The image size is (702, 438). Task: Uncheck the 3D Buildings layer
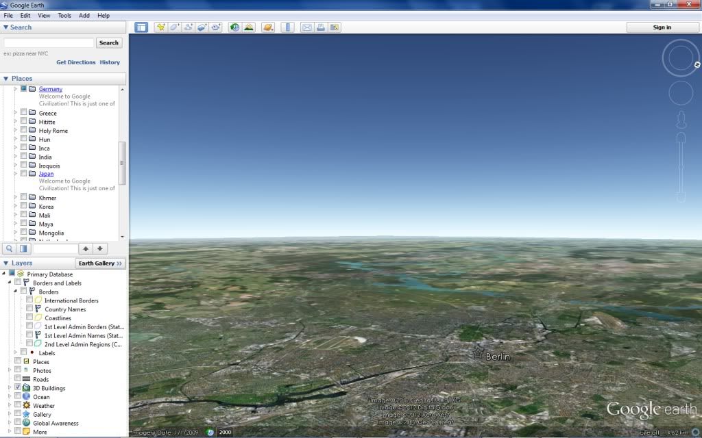17,387
